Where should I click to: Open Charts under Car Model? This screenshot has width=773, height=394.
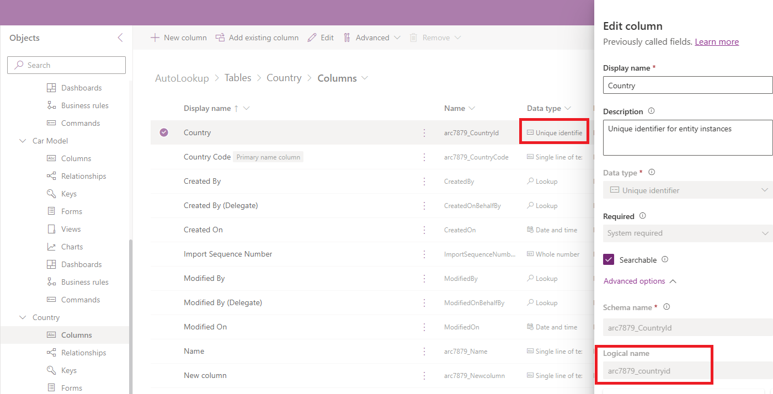tap(71, 246)
